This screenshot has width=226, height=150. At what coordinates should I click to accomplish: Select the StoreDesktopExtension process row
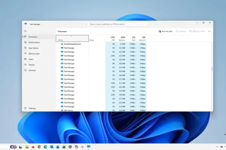101,44
